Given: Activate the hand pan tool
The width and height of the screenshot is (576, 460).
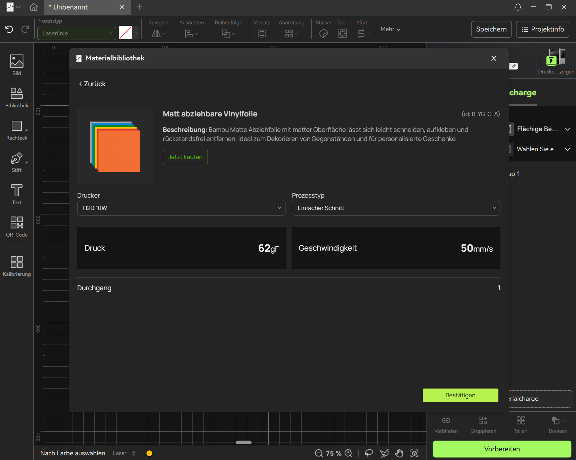Looking at the screenshot, I should (x=399, y=453).
